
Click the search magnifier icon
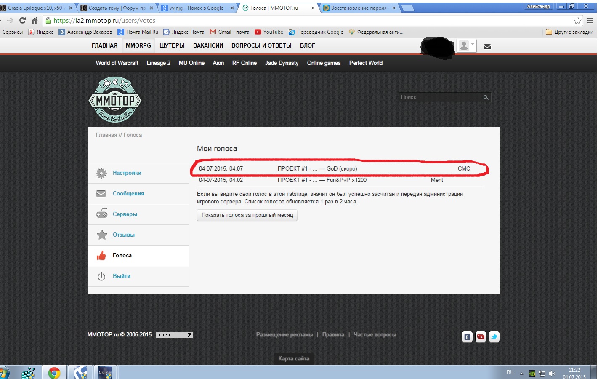click(486, 97)
